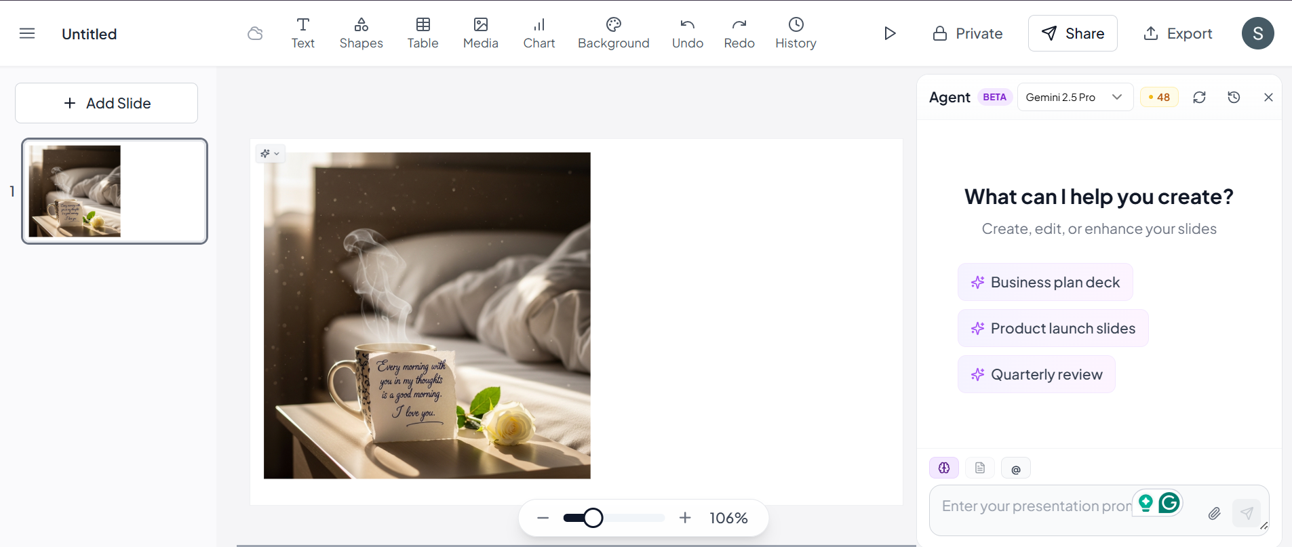
Task: Change Private visibility setting
Action: [x=968, y=33]
